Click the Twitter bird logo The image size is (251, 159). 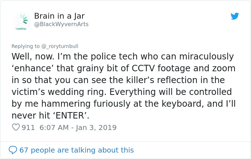click(x=235, y=16)
